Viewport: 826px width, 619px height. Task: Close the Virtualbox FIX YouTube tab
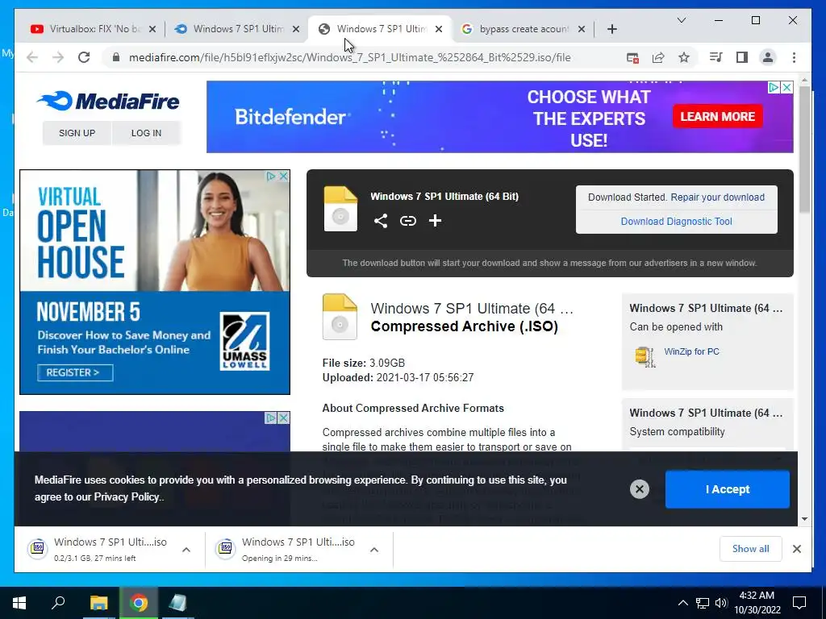[x=152, y=30]
